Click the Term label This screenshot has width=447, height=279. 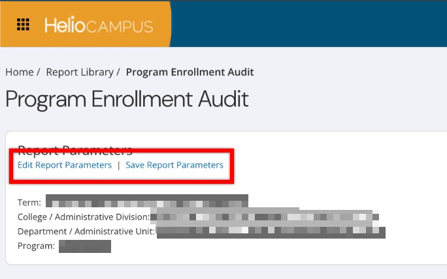29,201
